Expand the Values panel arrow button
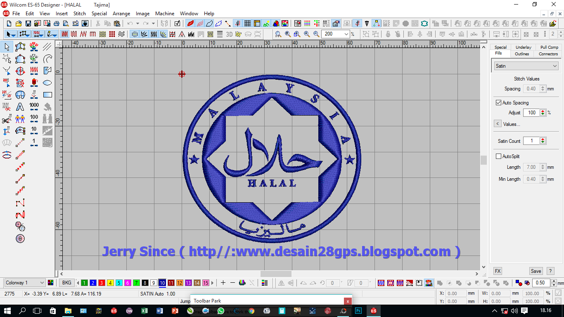Screen dimensions: 564x317 [498, 124]
